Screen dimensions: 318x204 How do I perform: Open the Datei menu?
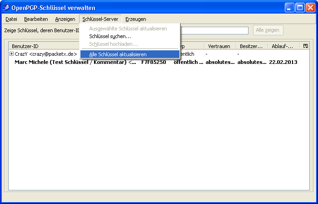[x=11, y=19]
